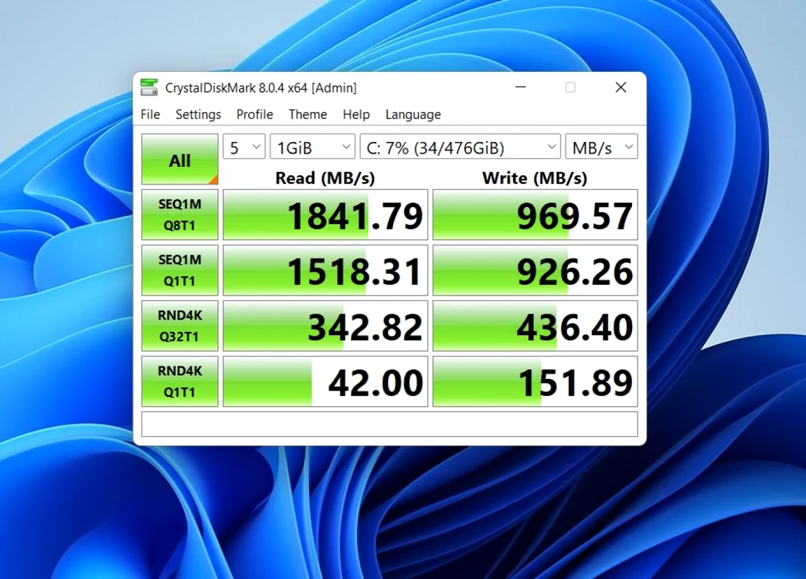806x579 pixels.
Task: Start all benchmarks with the All button
Action: pyautogui.click(x=179, y=159)
